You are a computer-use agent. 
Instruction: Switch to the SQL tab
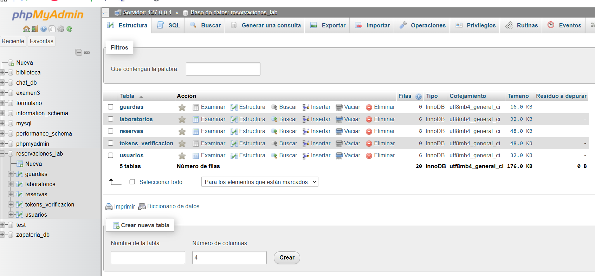(x=168, y=25)
